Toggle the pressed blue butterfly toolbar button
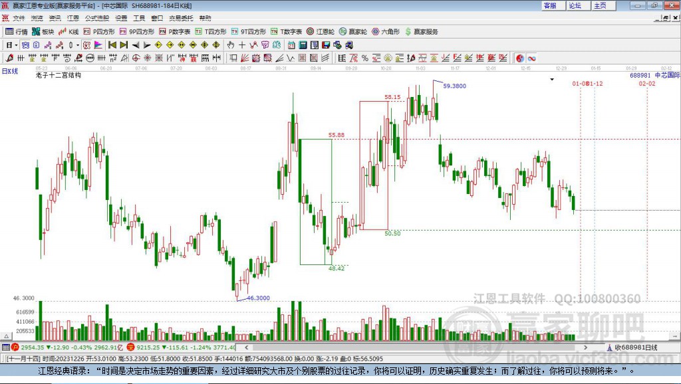 [x=26, y=45]
